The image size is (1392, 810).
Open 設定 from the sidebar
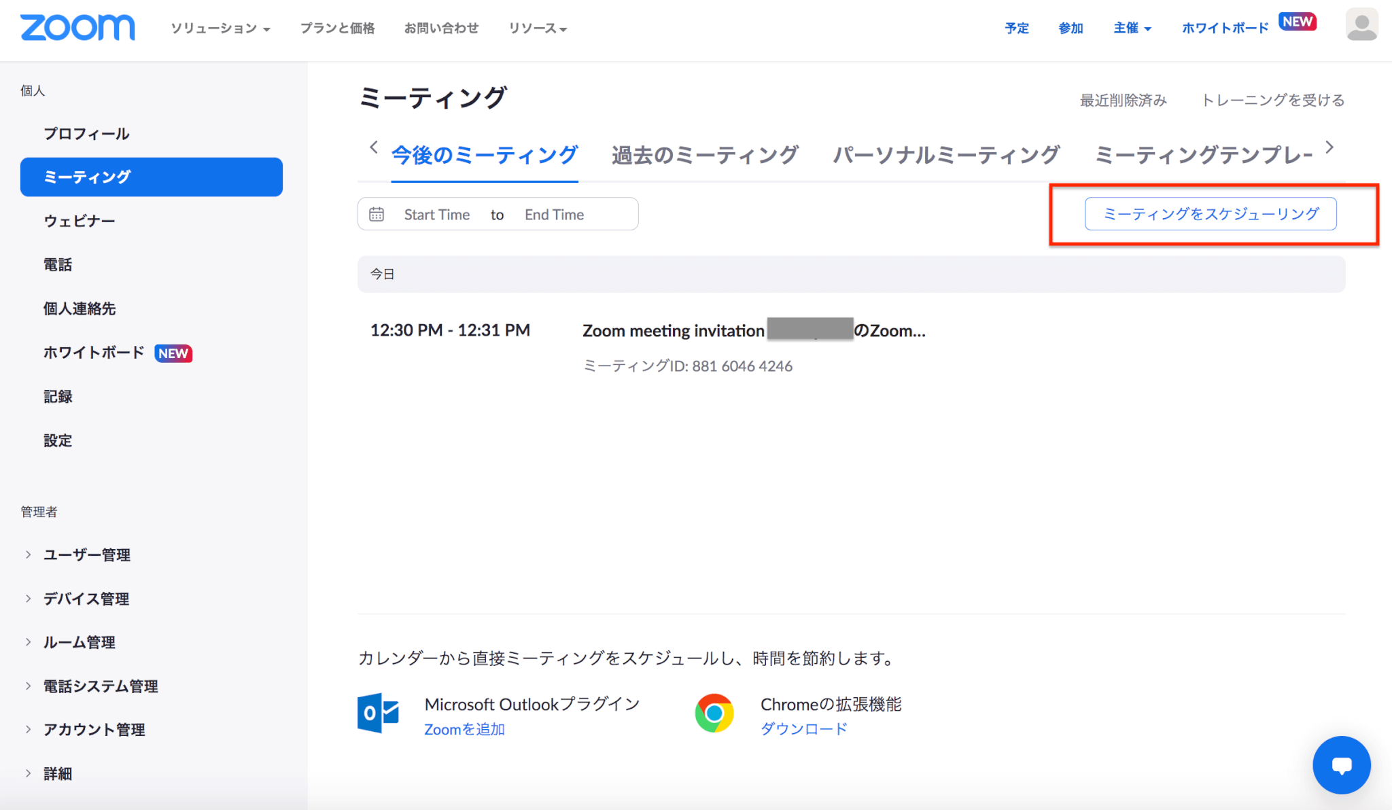pyautogui.click(x=58, y=440)
